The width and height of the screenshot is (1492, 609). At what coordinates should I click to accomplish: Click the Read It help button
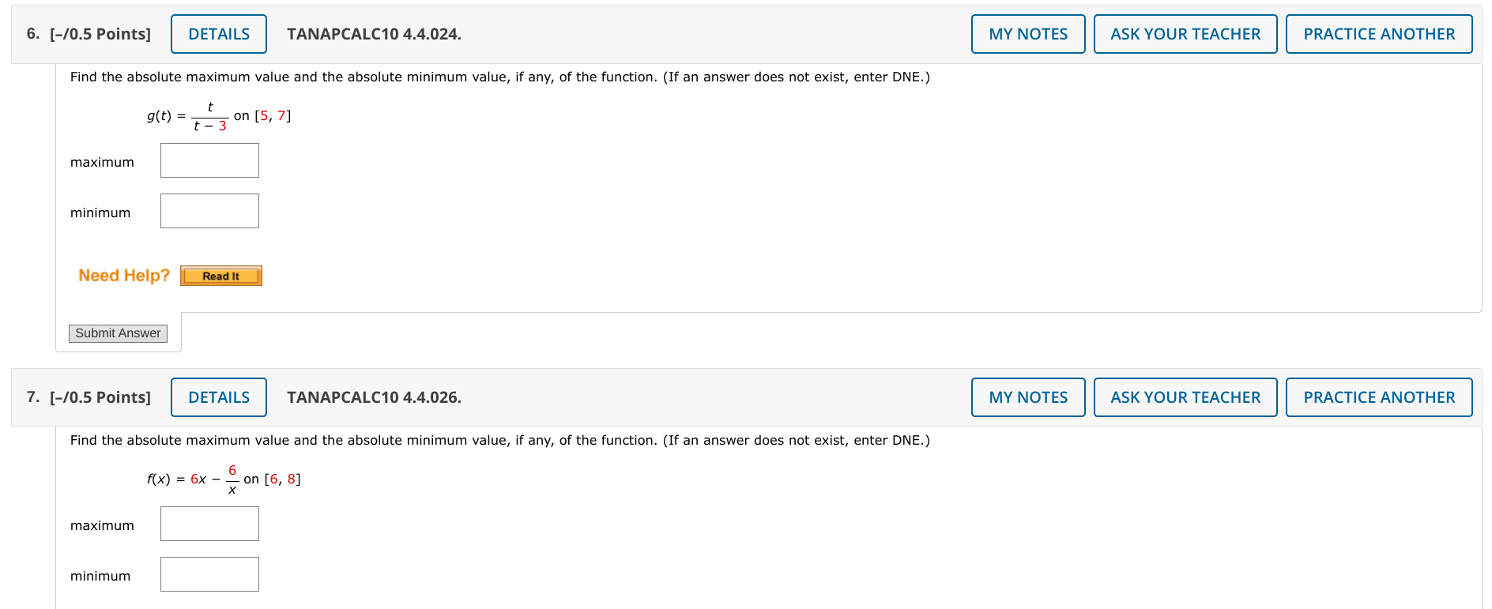click(x=220, y=275)
